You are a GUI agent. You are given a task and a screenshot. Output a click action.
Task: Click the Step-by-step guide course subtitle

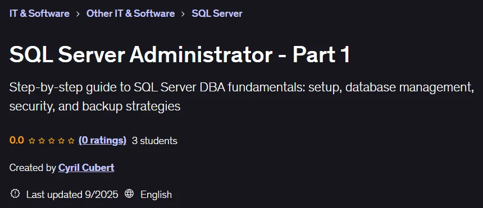(x=241, y=96)
